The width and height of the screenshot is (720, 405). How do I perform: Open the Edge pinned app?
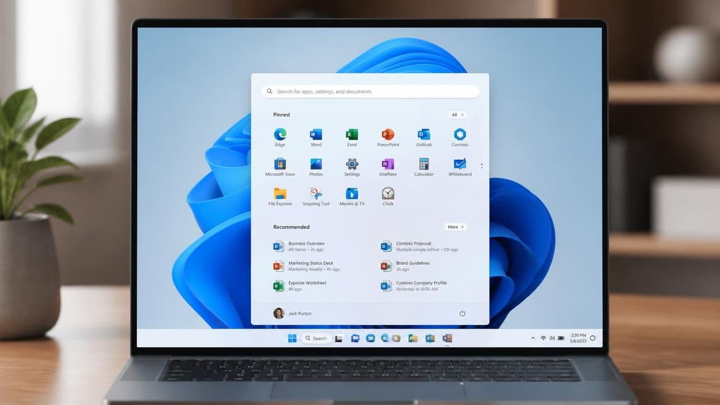[280, 137]
